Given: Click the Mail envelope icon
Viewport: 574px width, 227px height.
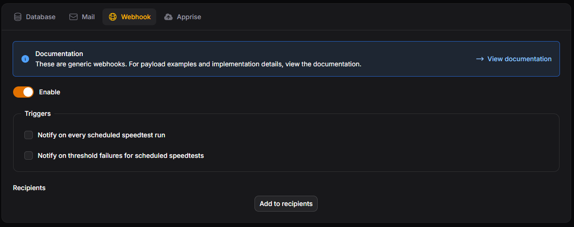Looking at the screenshot, I should (73, 17).
